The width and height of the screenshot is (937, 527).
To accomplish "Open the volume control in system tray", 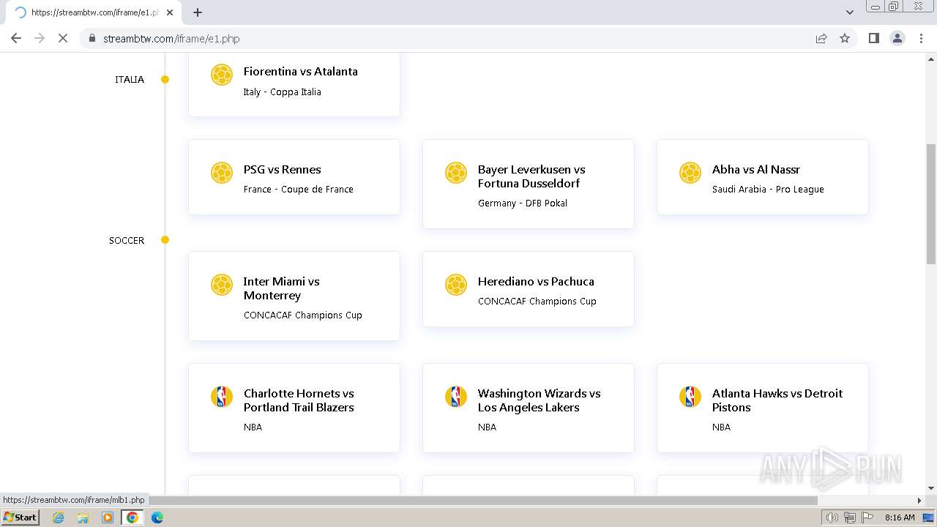I will point(832,517).
